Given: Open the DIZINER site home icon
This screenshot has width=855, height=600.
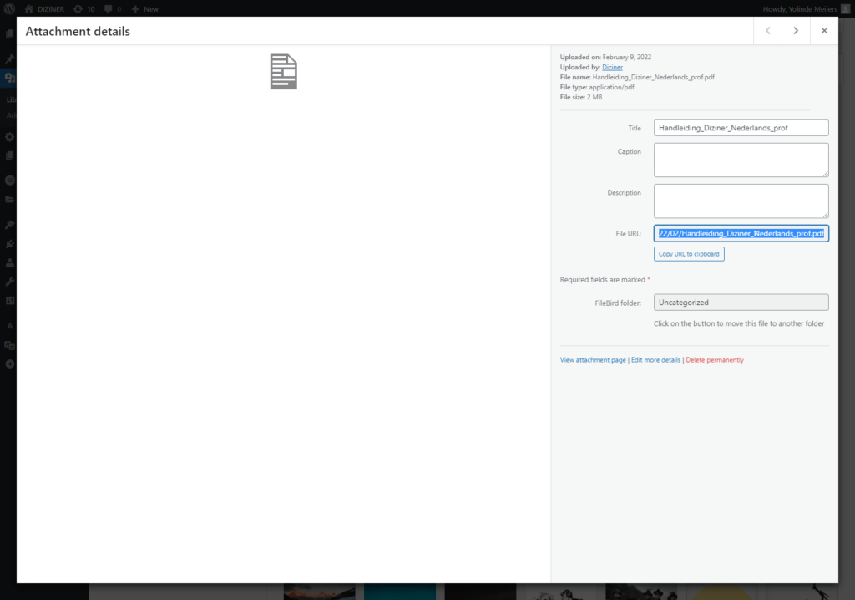Looking at the screenshot, I should (28, 8).
